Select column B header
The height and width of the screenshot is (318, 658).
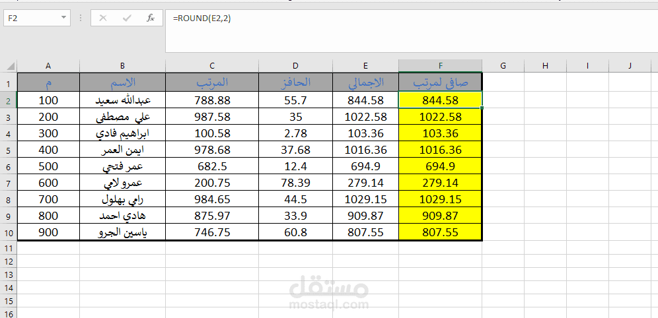(x=122, y=66)
